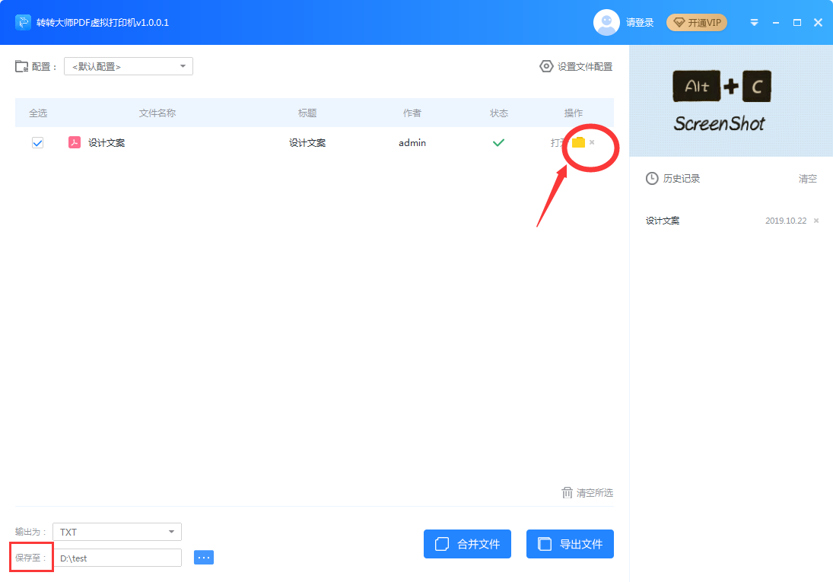Viewport: 833px width, 582px height.
Task: Click the clock icon beside 历史记录
Action: pos(652,178)
